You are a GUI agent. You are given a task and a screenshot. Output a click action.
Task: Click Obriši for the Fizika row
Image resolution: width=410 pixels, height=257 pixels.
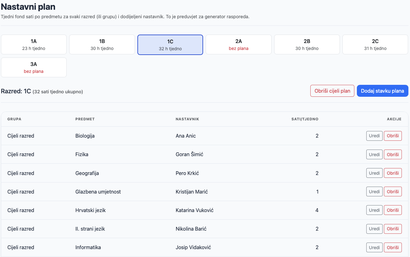pyautogui.click(x=393, y=154)
